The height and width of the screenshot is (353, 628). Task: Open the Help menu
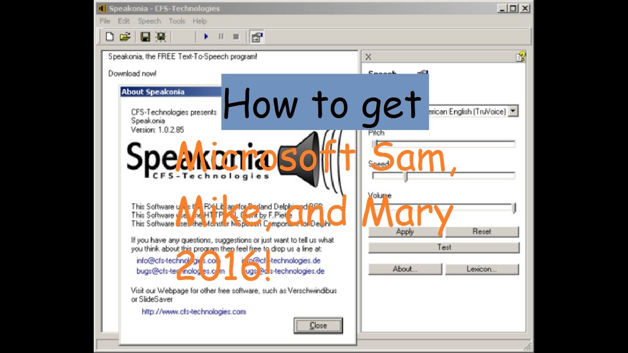pyautogui.click(x=200, y=21)
